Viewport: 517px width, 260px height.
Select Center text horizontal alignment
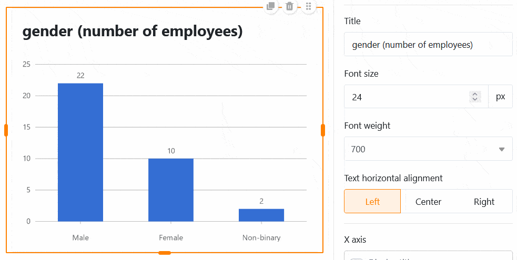428,202
